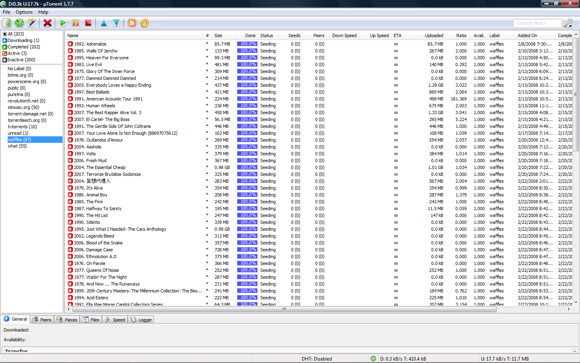The height and width of the screenshot is (363, 580).
Task: Click the red Stop torrent icon
Action: coord(88,23)
